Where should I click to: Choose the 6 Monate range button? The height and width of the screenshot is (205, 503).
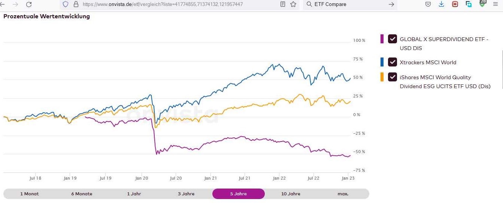[x=82, y=194]
